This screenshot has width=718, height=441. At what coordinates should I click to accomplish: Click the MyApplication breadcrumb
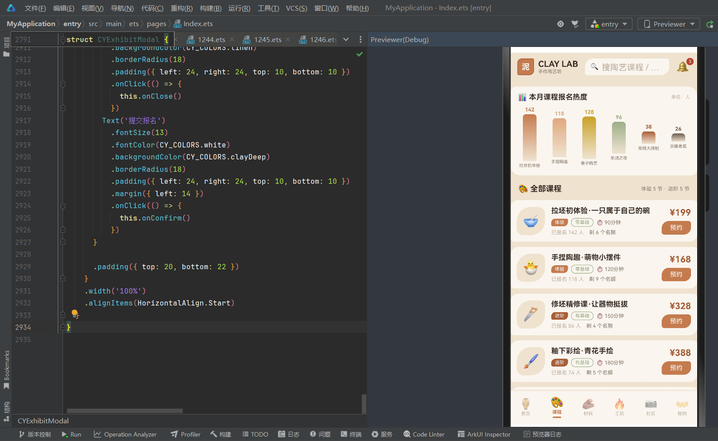(x=31, y=24)
